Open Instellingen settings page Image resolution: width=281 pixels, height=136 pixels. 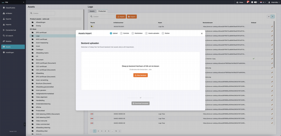click(x=10, y=52)
